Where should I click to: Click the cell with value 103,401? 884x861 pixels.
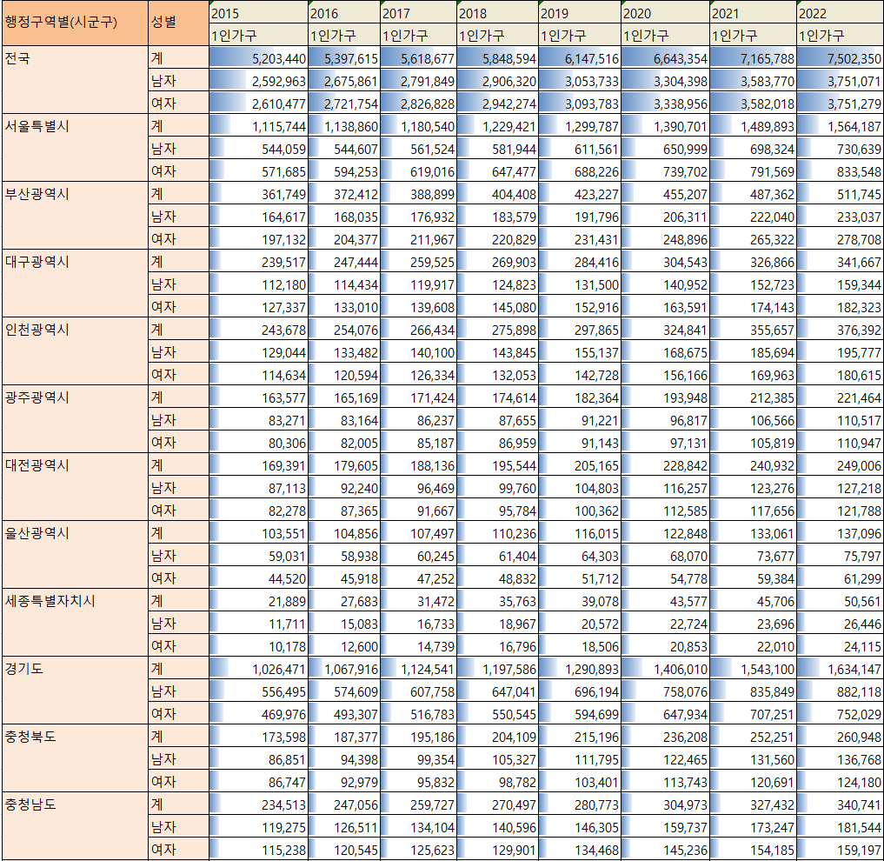(580, 782)
